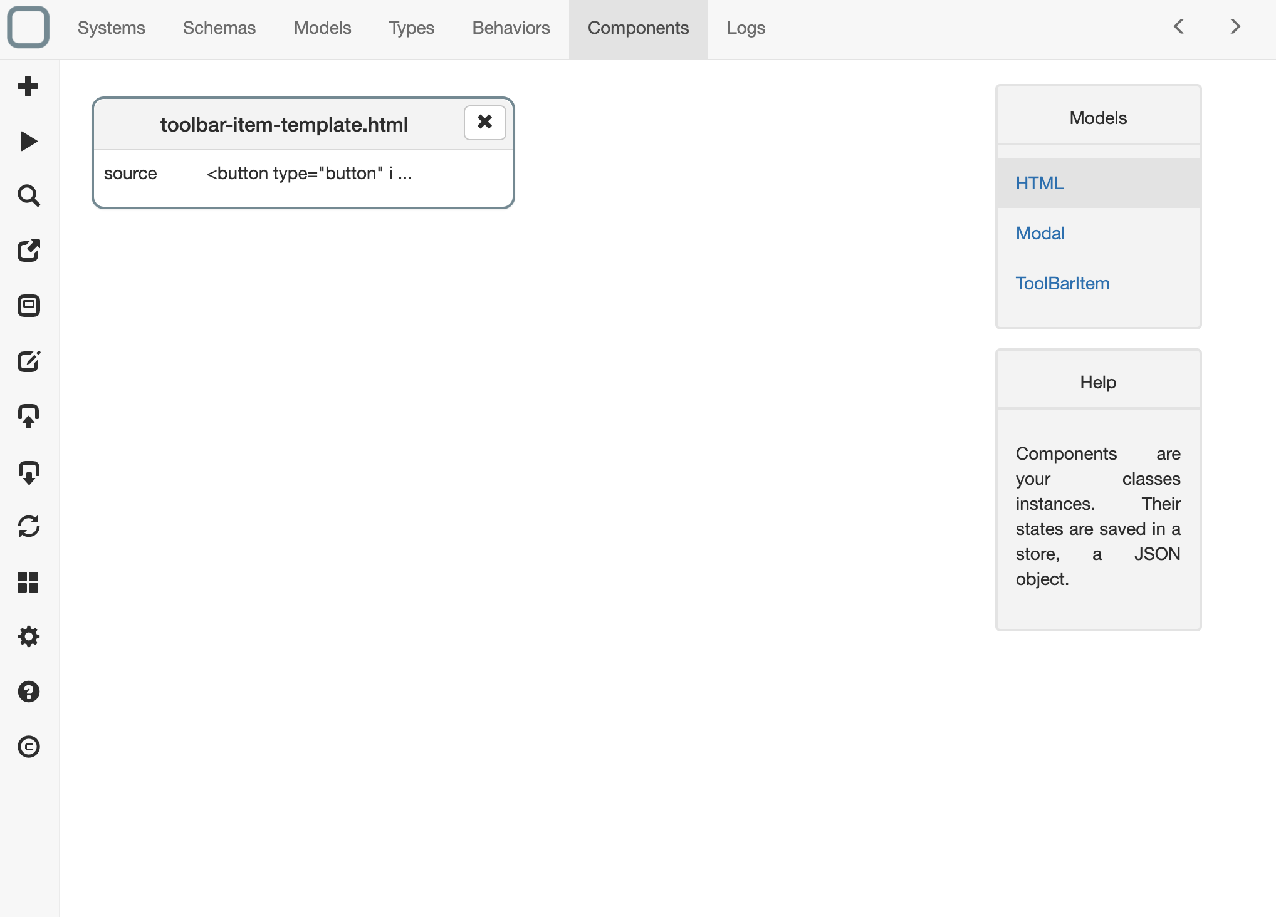Click the source button markup value
The height and width of the screenshot is (917, 1276).
click(x=310, y=174)
